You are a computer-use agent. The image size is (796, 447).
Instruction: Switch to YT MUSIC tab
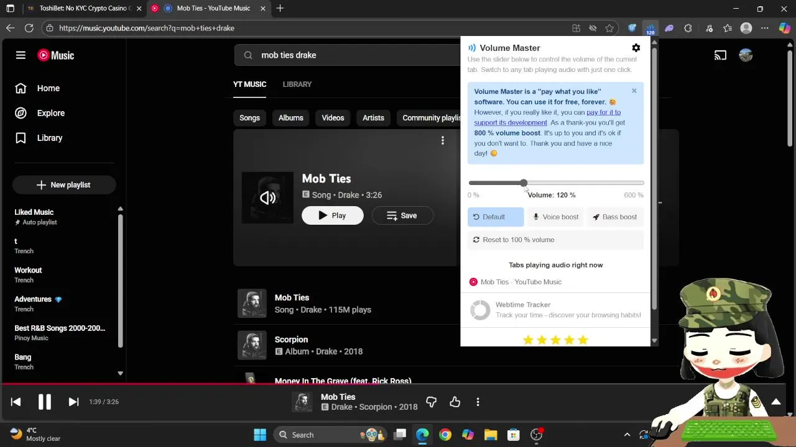pyautogui.click(x=249, y=84)
